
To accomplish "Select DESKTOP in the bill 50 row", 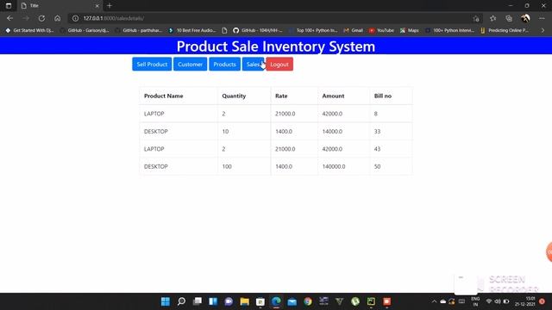I will 156,166.
